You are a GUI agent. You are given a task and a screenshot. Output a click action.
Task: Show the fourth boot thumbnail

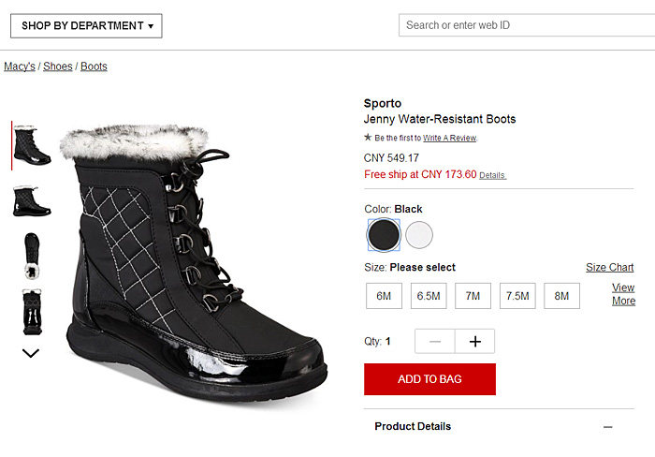click(x=32, y=312)
